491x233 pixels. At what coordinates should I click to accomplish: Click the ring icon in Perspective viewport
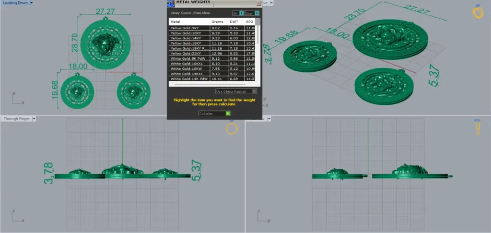tap(478, 11)
